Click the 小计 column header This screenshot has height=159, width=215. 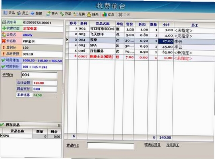(x=166, y=25)
